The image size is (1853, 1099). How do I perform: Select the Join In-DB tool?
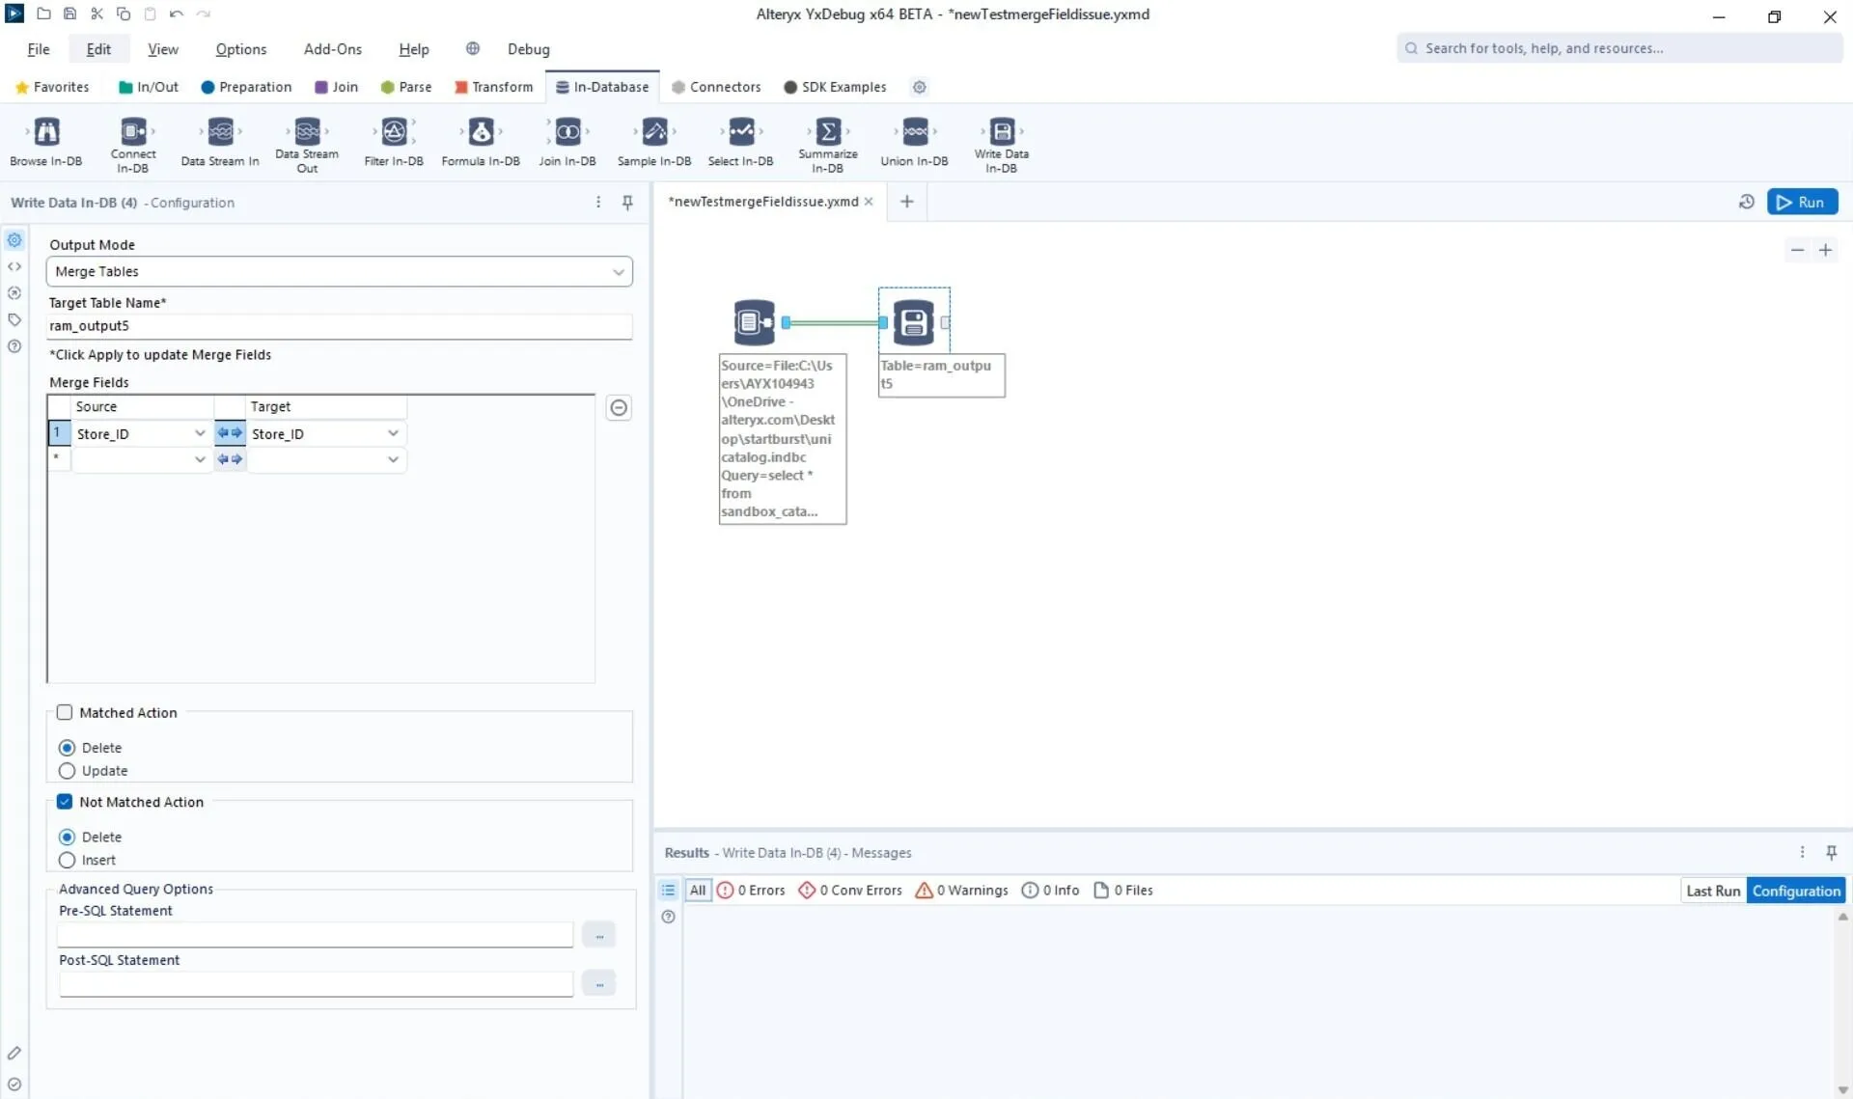tap(567, 131)
